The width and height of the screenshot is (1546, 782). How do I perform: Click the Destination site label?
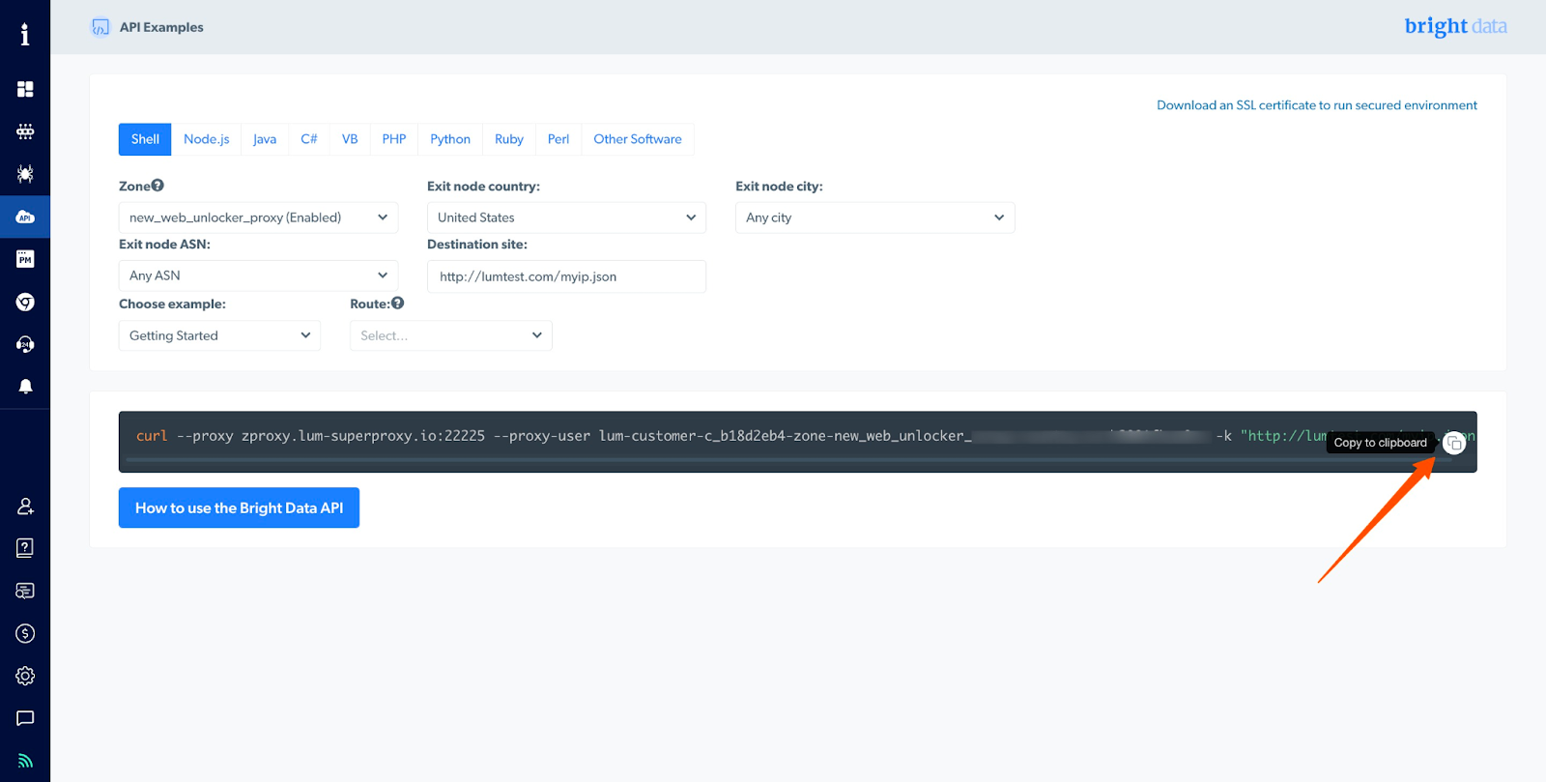pos(477,245)
